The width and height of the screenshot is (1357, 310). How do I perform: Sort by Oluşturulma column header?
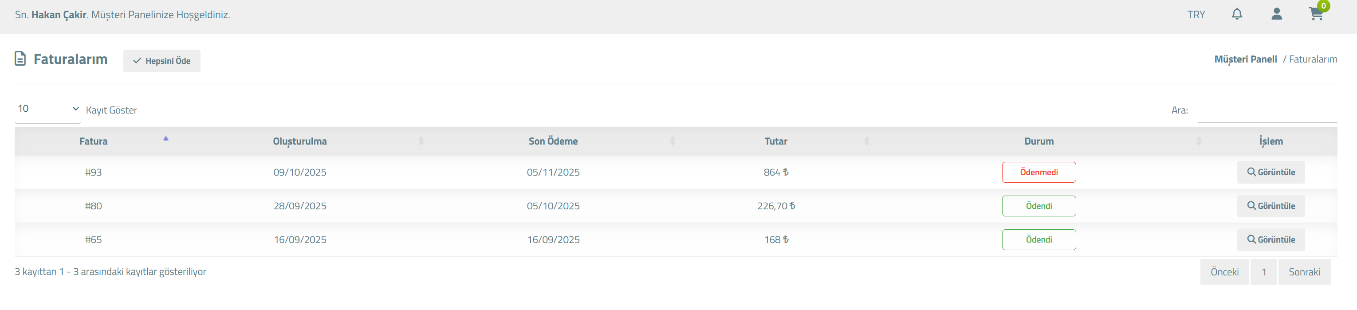tap(300, 141)
